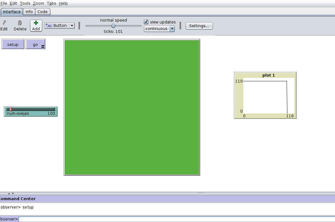Viewport: 335px width, 222px height.
Task: Switch to the Info tab
Action: point(29,12)
